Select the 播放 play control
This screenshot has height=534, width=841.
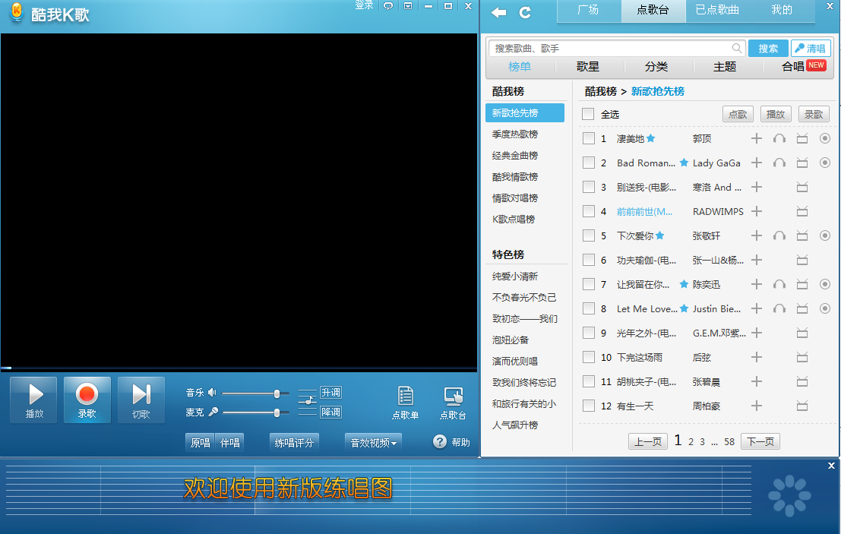coord(33,399)
